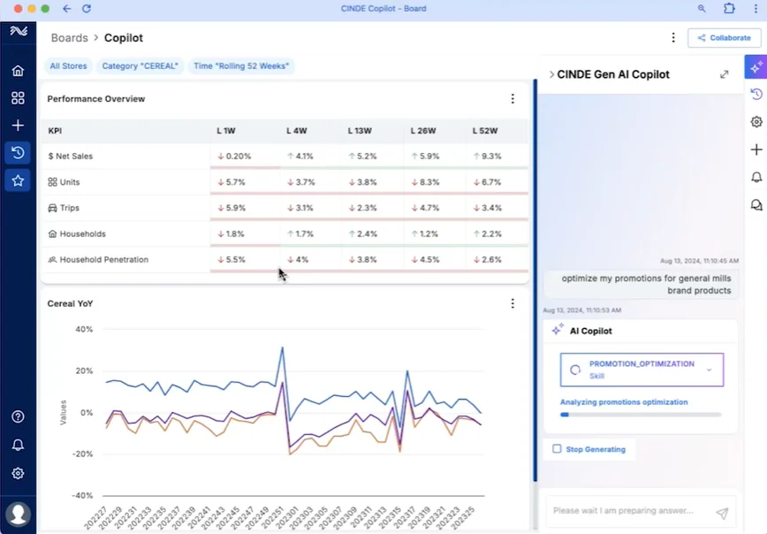Click the notification bell in the right sidebar
This screenshot has height=534, width=767.
(x=756, y=177)
